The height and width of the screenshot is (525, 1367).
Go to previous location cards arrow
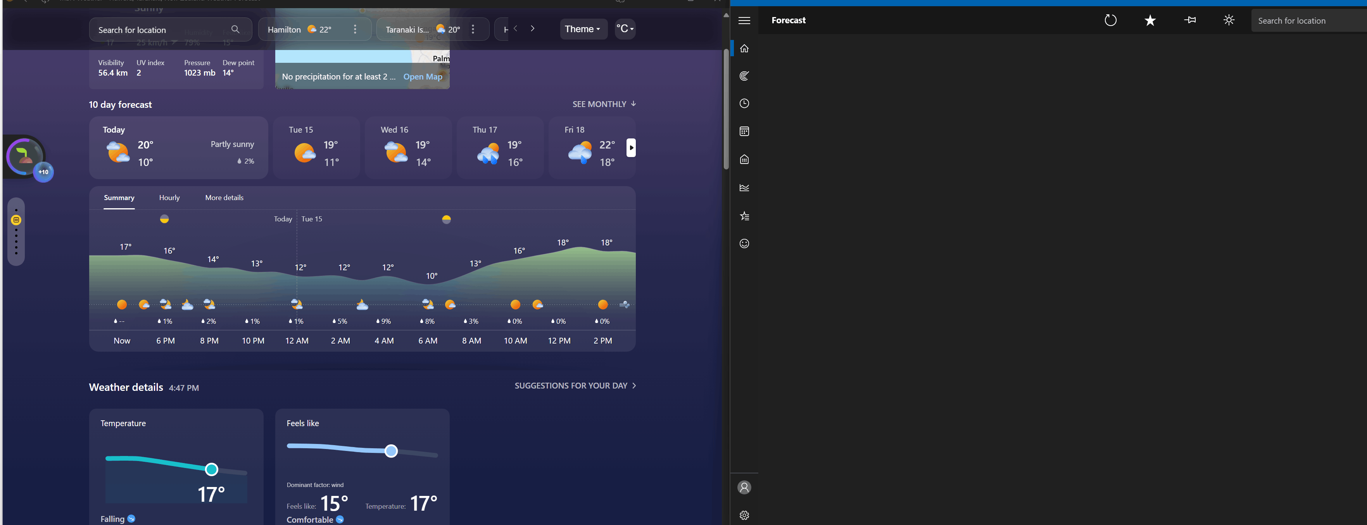[515, 29]
